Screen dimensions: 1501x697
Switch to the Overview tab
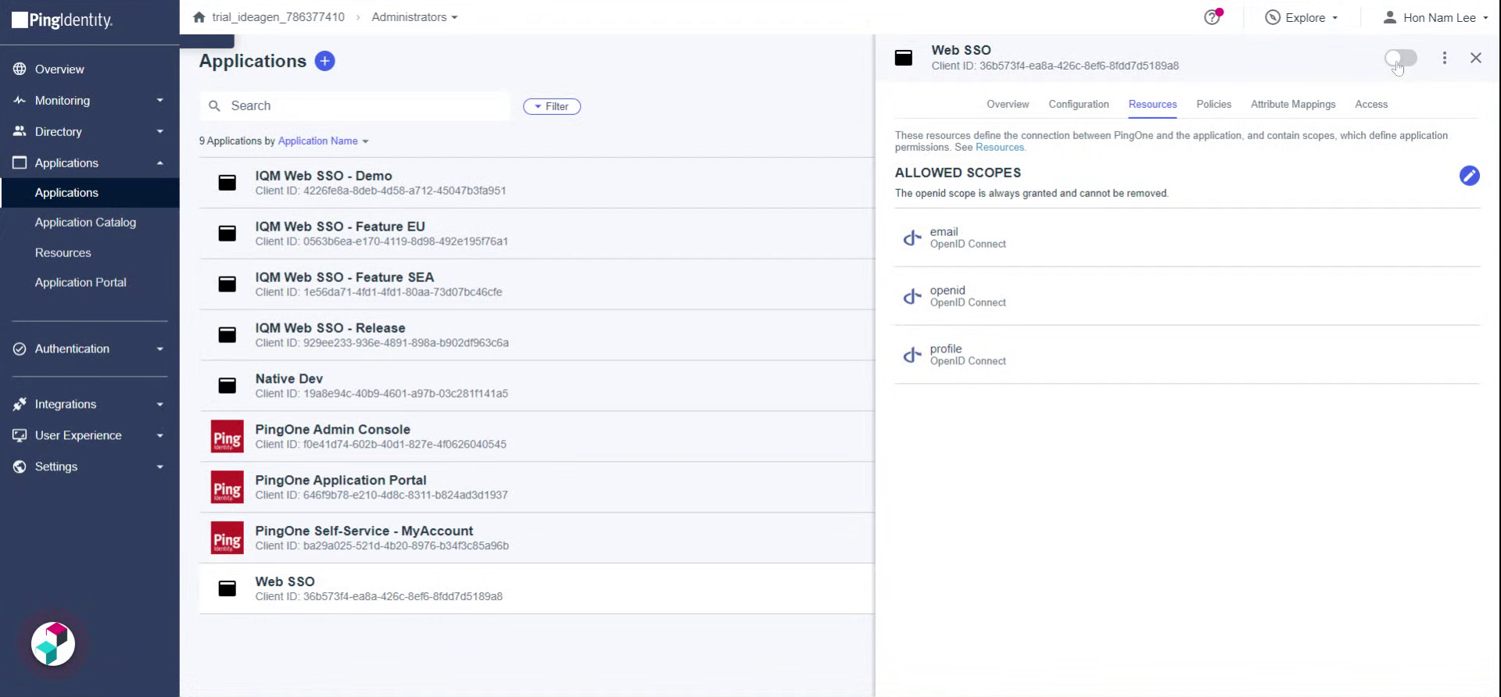point(1008,104)
